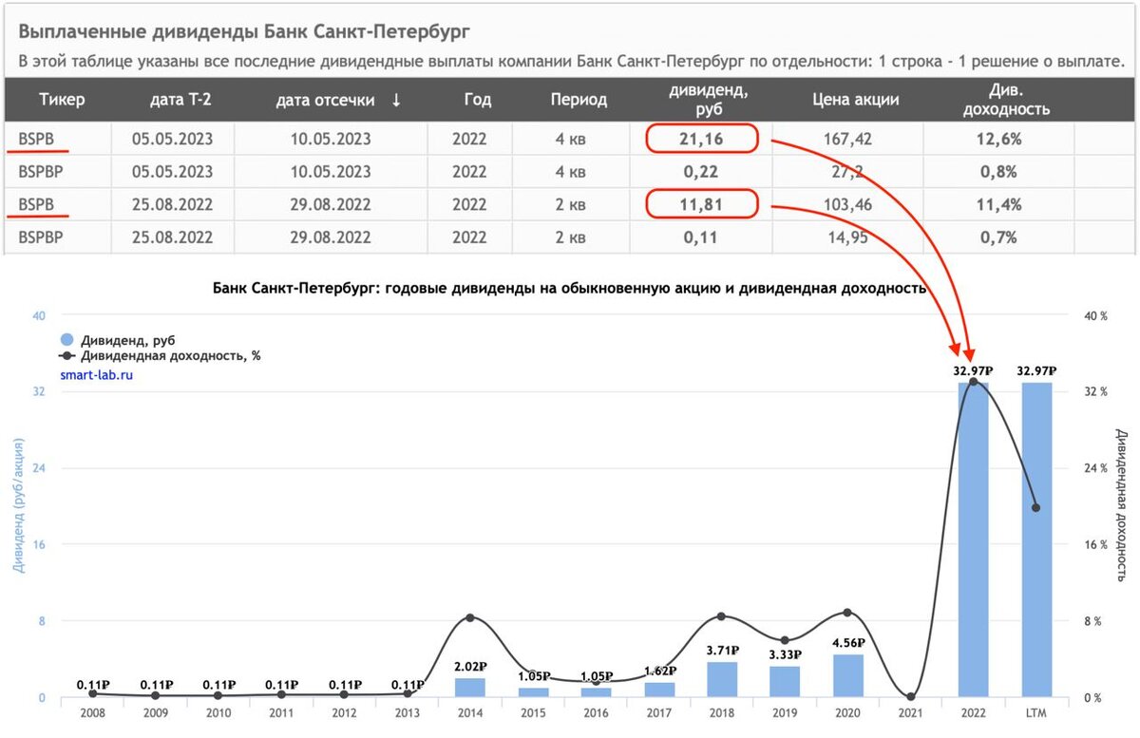
Task: Select the 0,7% dividend yield cell
Action: (997, 237)
